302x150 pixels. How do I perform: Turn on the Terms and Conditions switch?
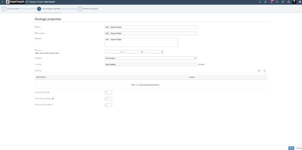[x=108, y=105]
